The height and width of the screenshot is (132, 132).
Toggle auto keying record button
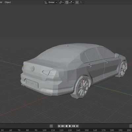(x=51, y=126)
